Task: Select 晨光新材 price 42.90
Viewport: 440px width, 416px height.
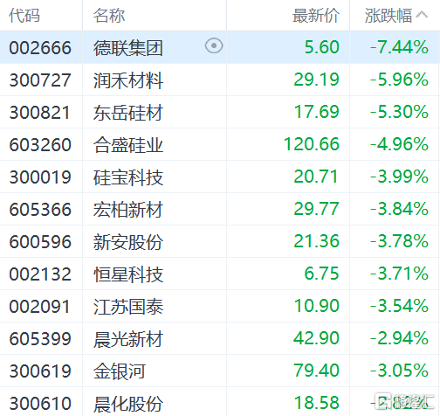Action: [x=316, y=338]
